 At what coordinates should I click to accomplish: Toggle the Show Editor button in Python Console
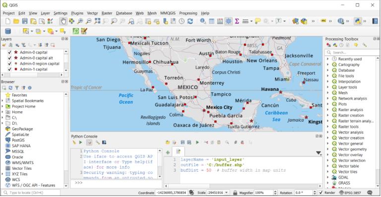click(x=89, y=143)
